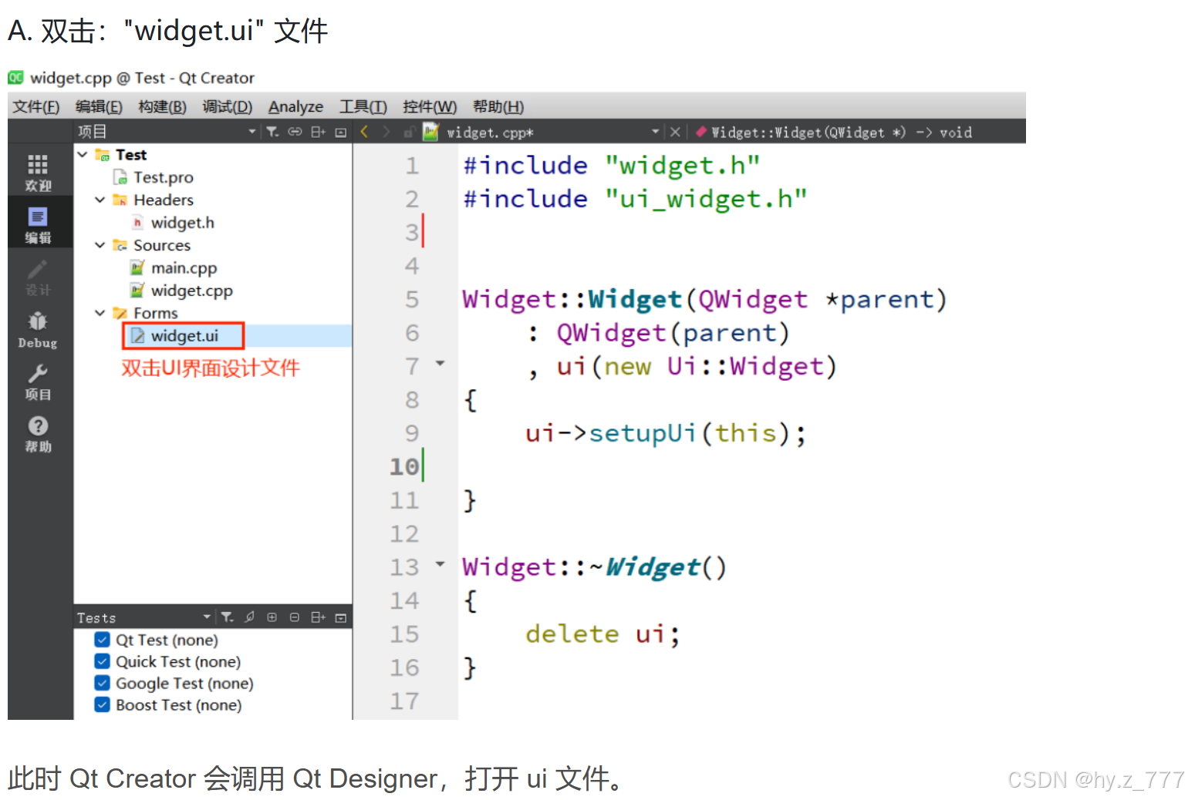1188x800 pixels.
Task: Open the project view selector dropdown arrow
Action: coord(251,132)
